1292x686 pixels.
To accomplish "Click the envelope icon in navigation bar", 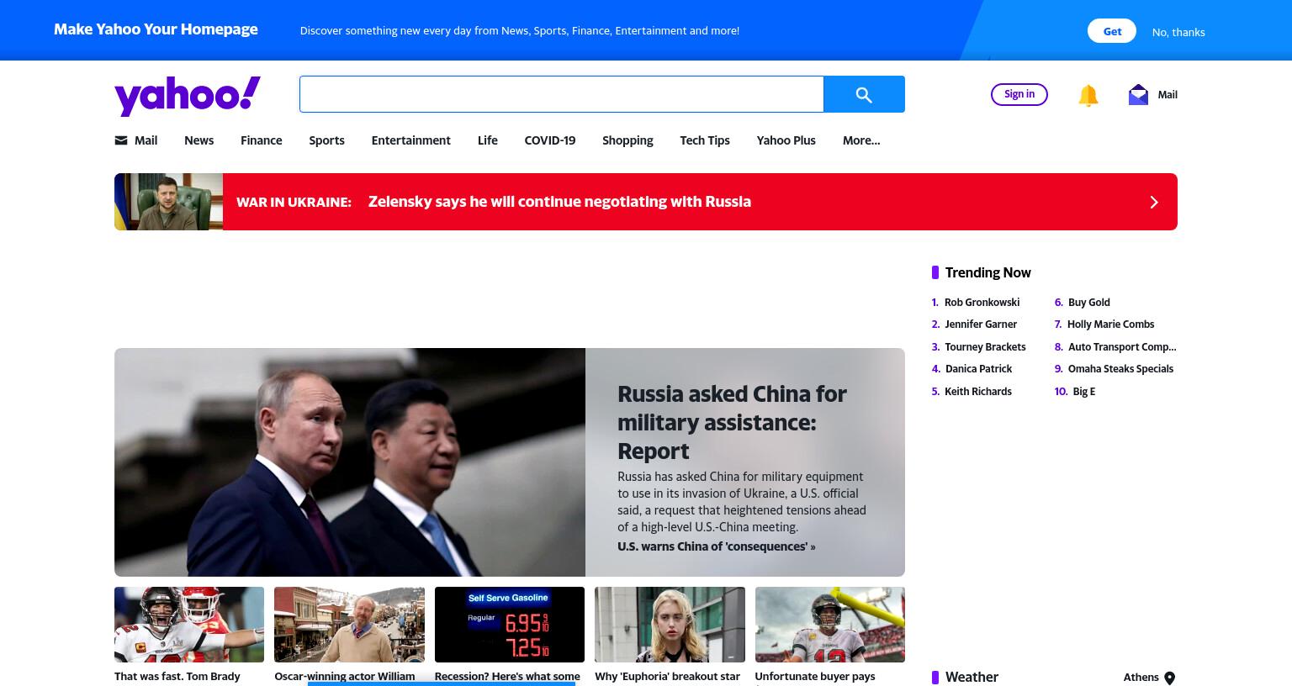I will click(x=121, y=140).
